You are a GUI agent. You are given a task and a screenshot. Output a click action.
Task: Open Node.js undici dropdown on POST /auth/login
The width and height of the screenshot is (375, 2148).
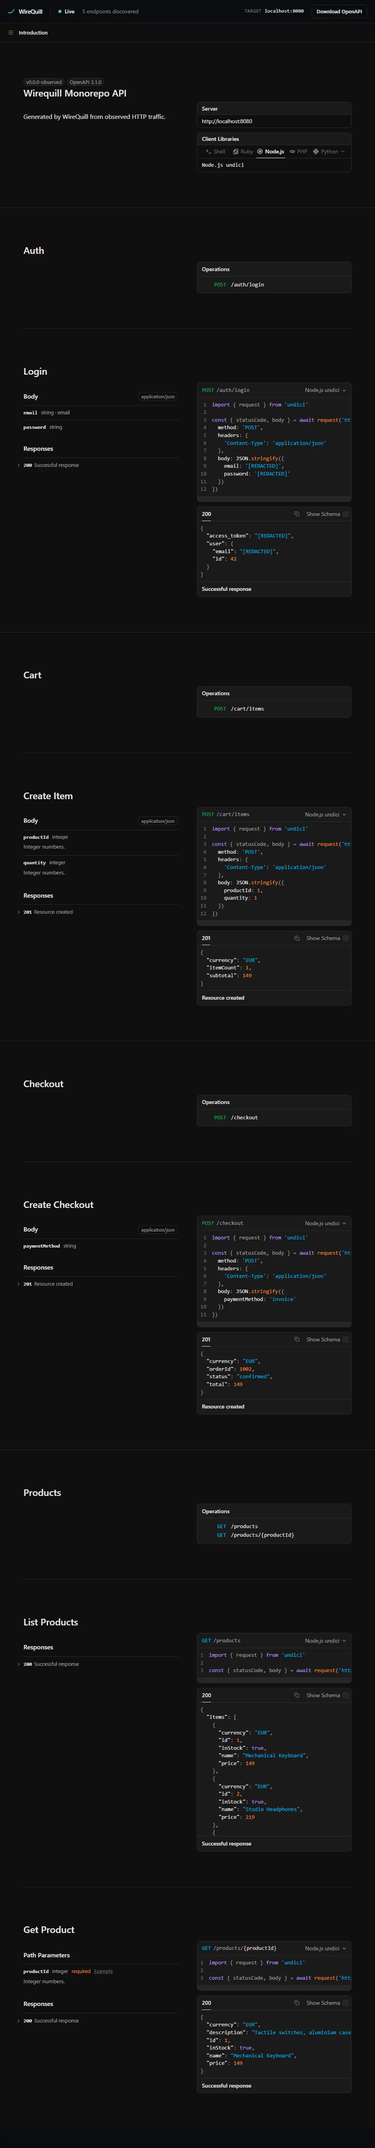click(x=325, y=390)
